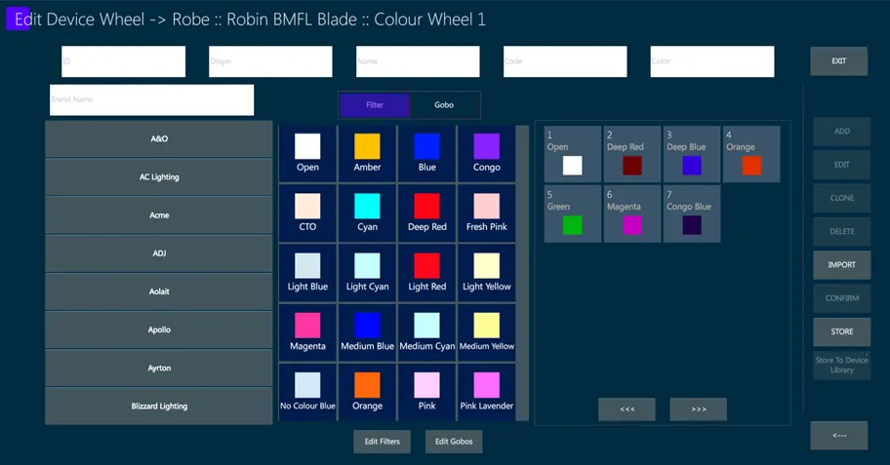Switch to the Gobo tab

click(x=444, y=105)
